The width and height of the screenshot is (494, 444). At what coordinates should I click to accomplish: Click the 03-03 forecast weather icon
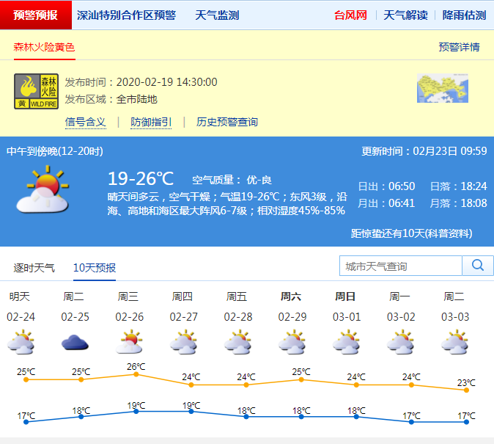click(454, 342)
